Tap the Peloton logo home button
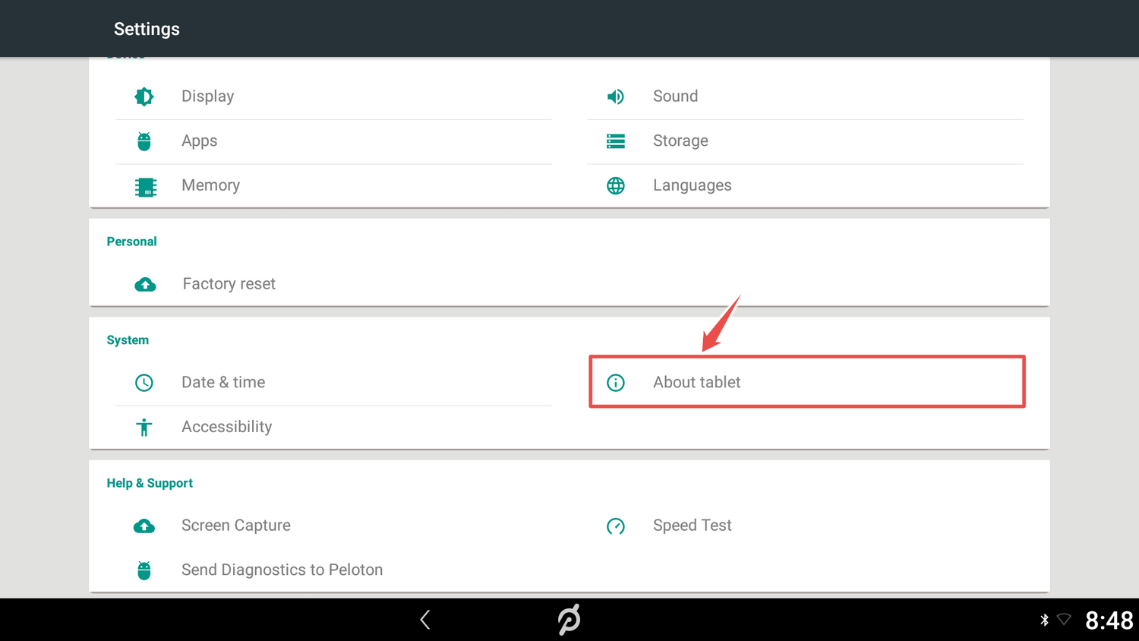This screenshot has width=1139, height=641. [569, 620]
